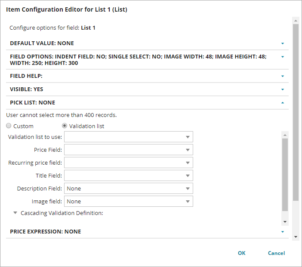
Task: Click the inner panel scroll-down arrow
Action: point(285,221)
